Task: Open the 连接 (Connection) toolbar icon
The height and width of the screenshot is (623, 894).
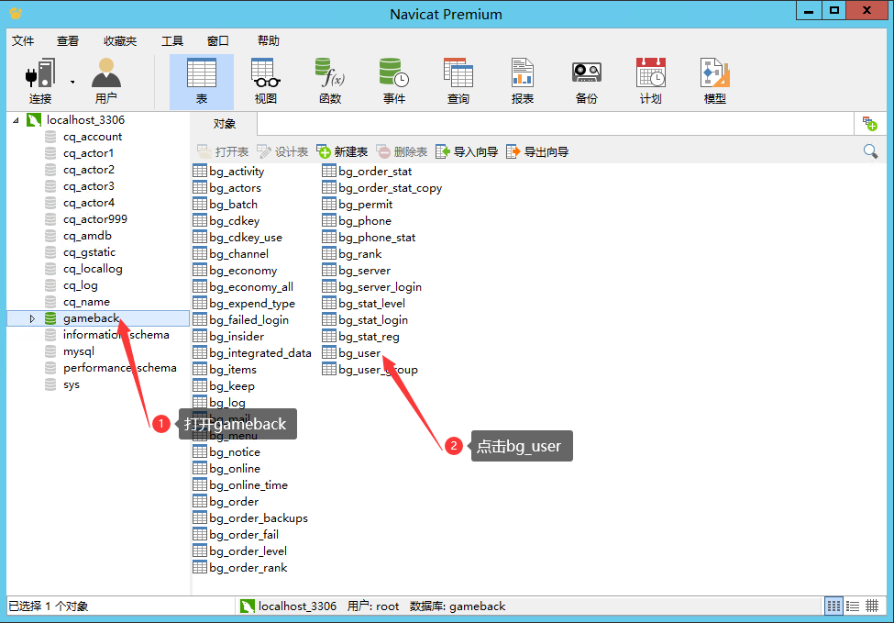Action: click(x=39, y=81)
